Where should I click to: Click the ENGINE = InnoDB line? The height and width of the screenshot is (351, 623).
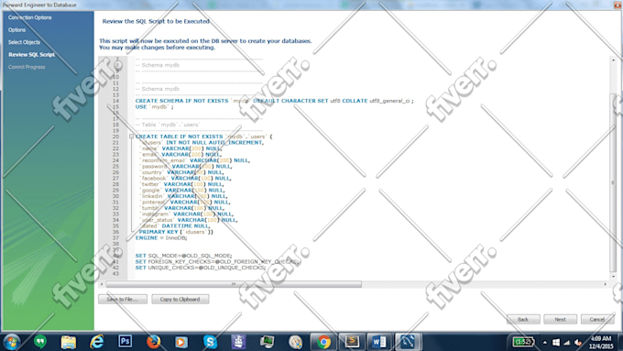[161, 237]
